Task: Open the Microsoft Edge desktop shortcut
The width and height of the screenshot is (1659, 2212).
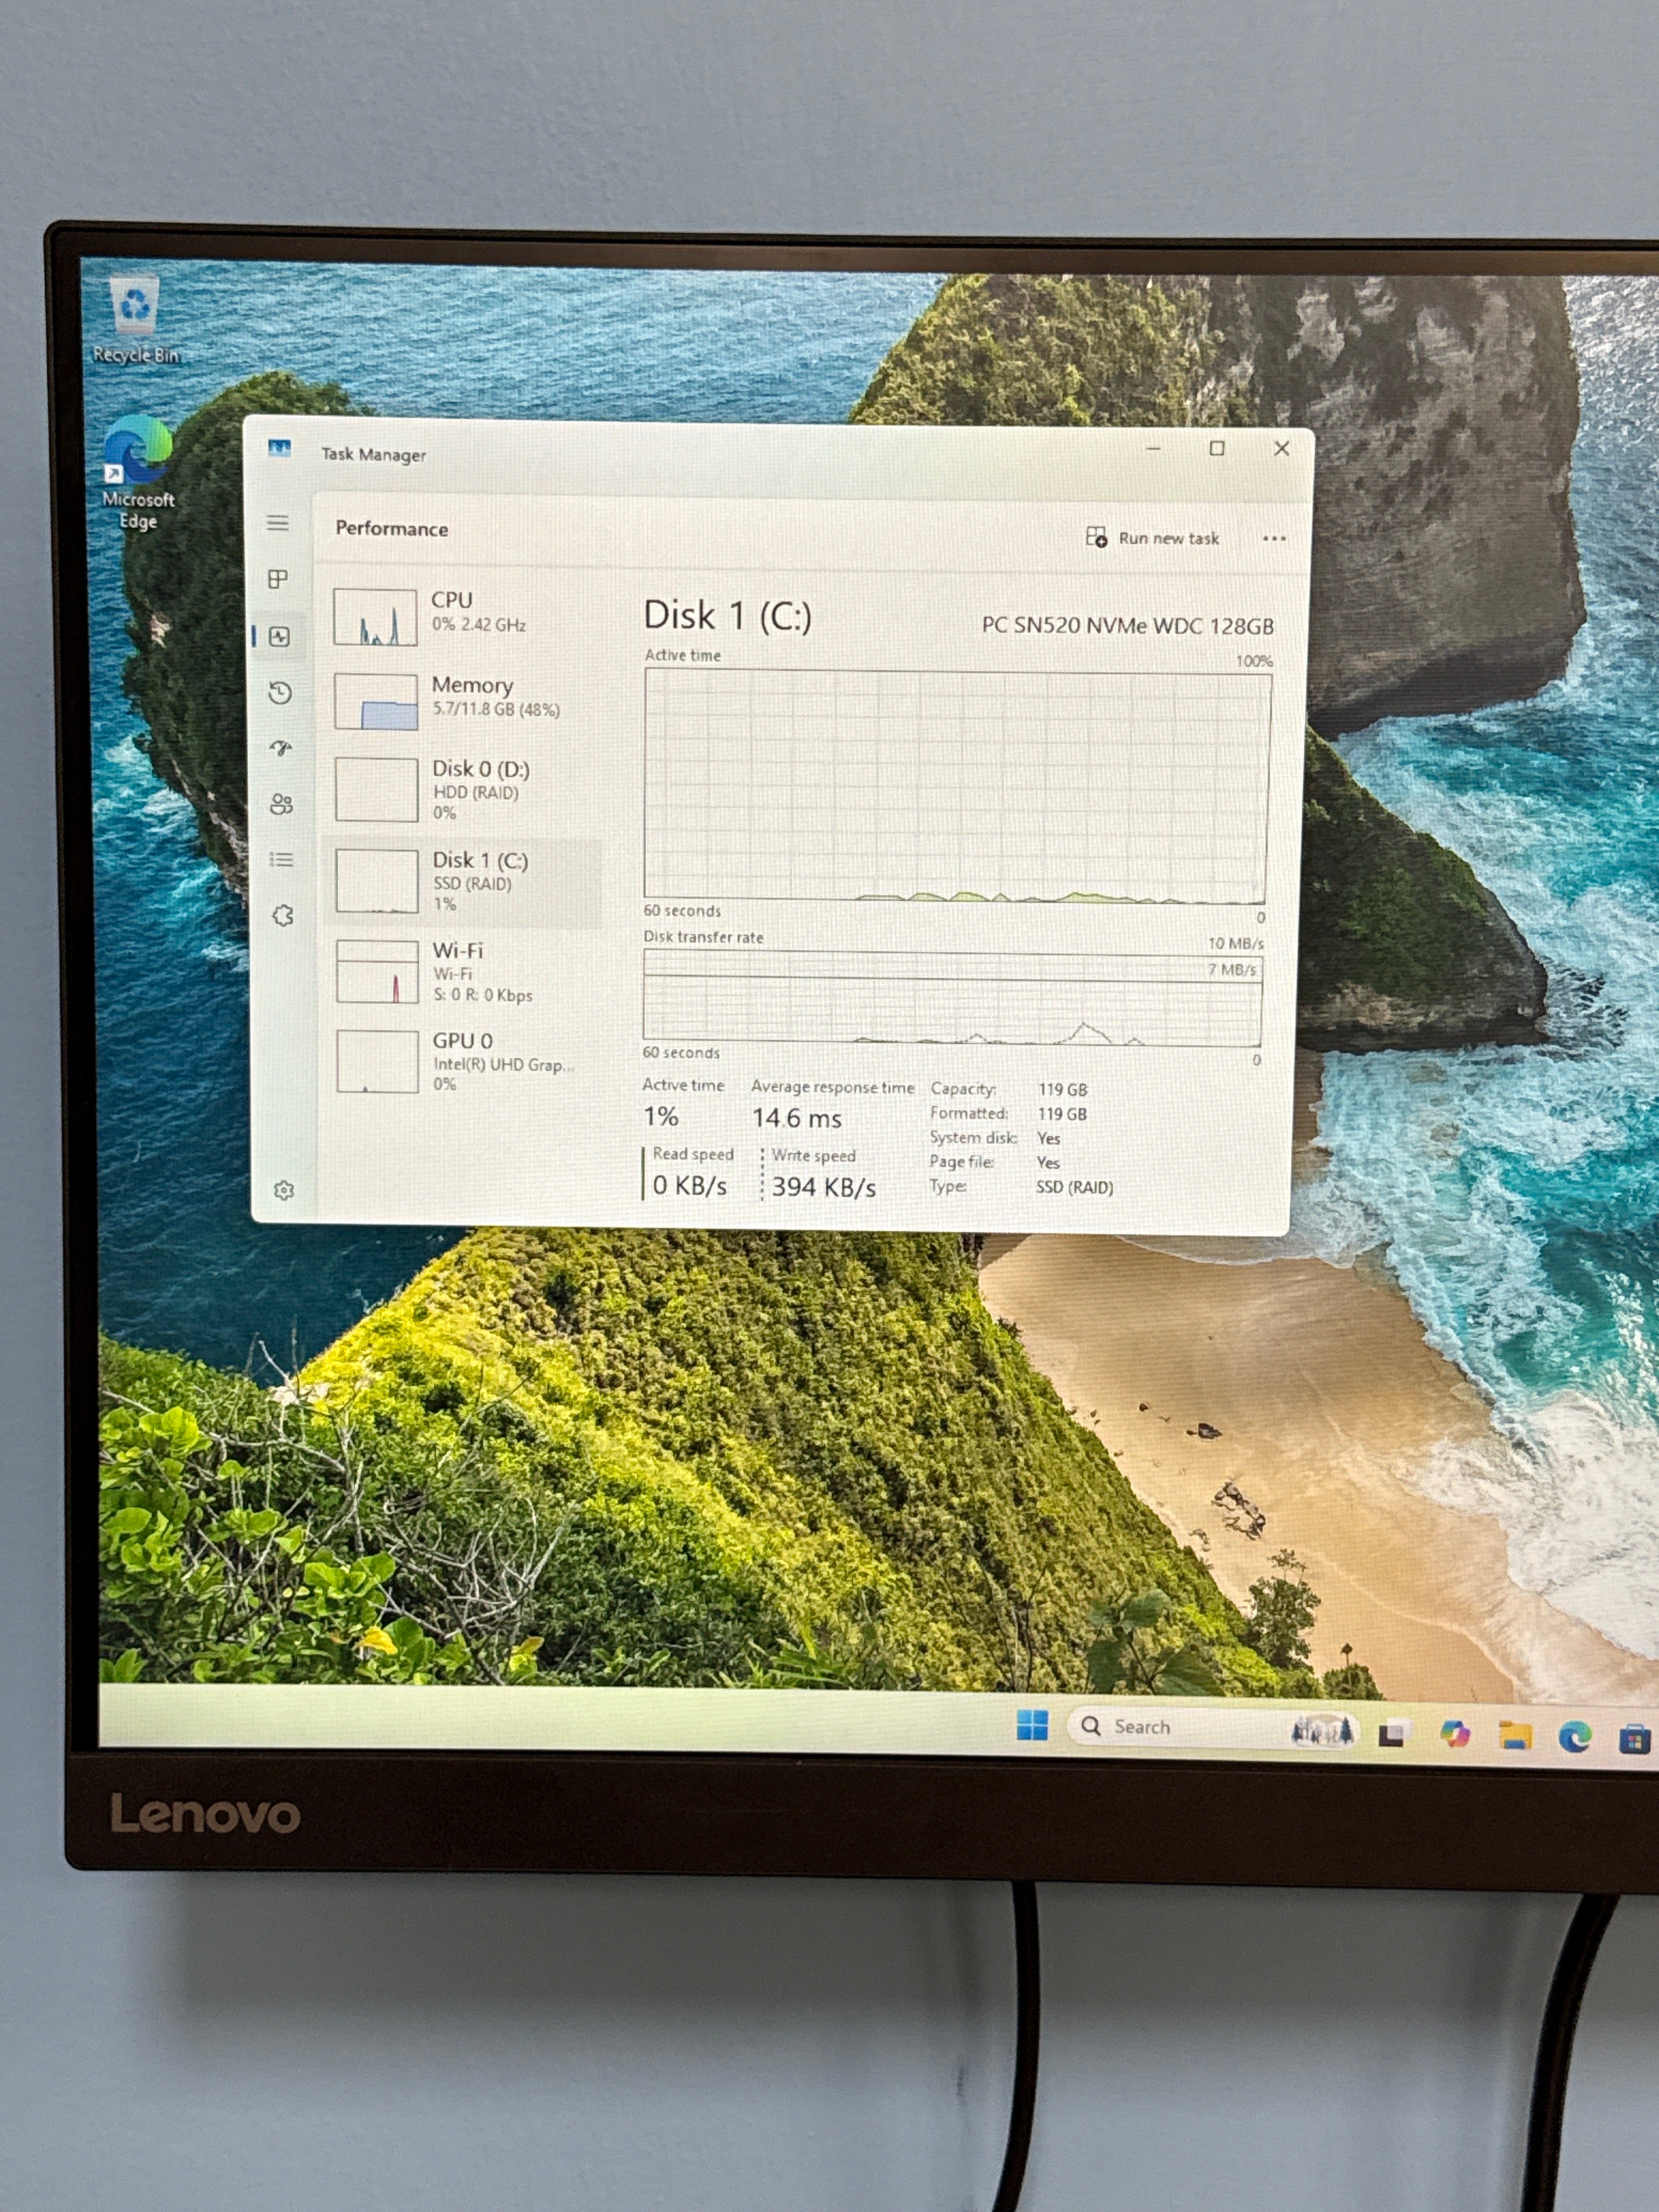Action: click(138, 472)
